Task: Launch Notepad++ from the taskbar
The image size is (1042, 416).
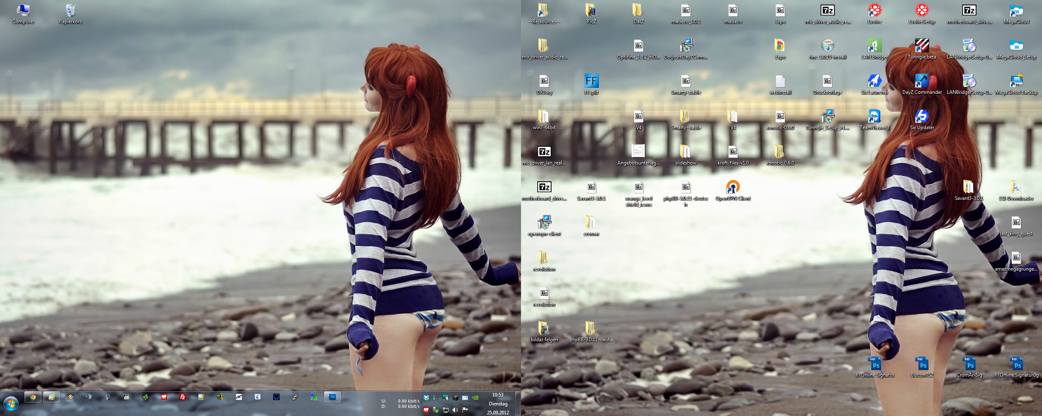Action: point(201,397)
